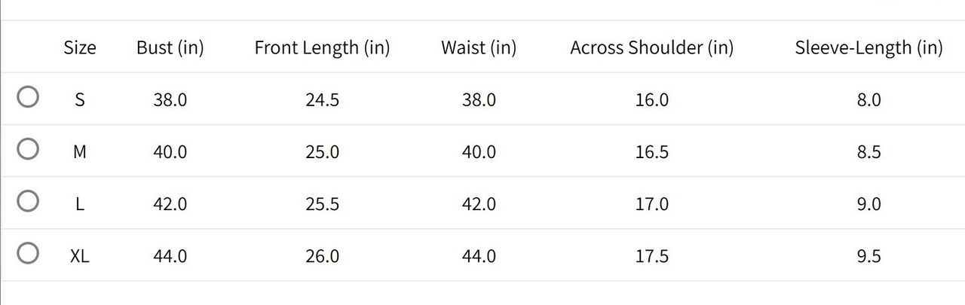Click the Bust (in) column header
Screen dimensions: 965x305
tap(170, 47)
